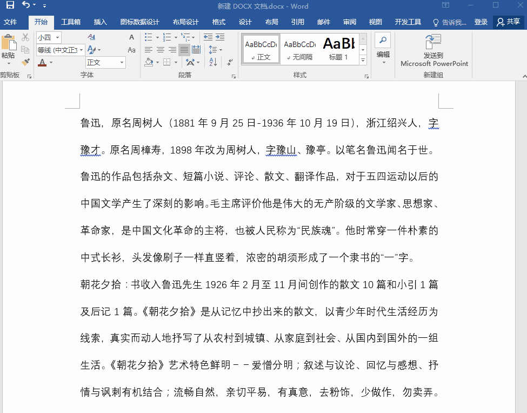Click the increase indent icon
This screenshot has height=413, width=527.
[x=220, y=37]
